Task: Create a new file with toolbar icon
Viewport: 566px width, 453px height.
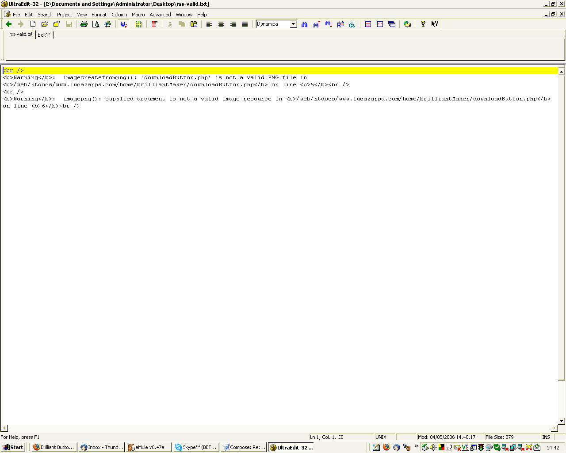Action: point(33,24)
